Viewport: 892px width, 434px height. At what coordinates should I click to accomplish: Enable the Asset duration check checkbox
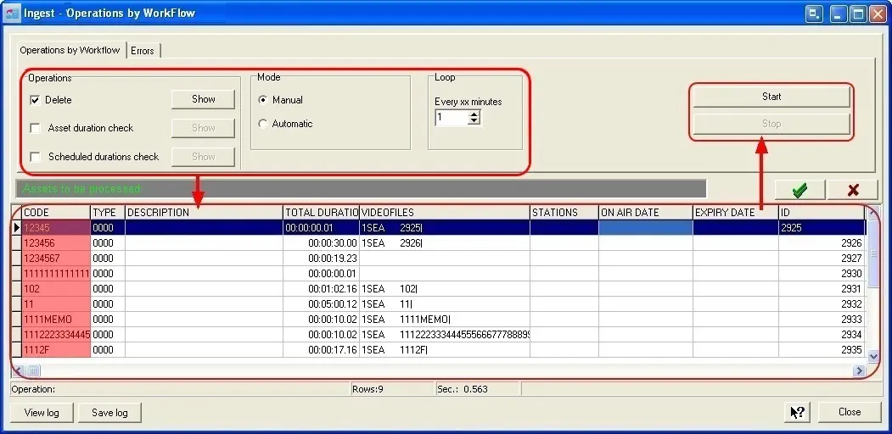click(x=35, y=128)
